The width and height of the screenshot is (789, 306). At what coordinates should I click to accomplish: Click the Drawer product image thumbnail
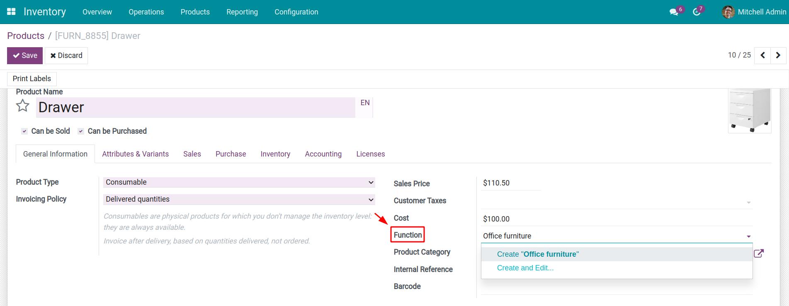coord(750,110)
